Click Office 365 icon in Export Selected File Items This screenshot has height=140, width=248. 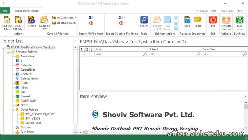tap(120, 23)
